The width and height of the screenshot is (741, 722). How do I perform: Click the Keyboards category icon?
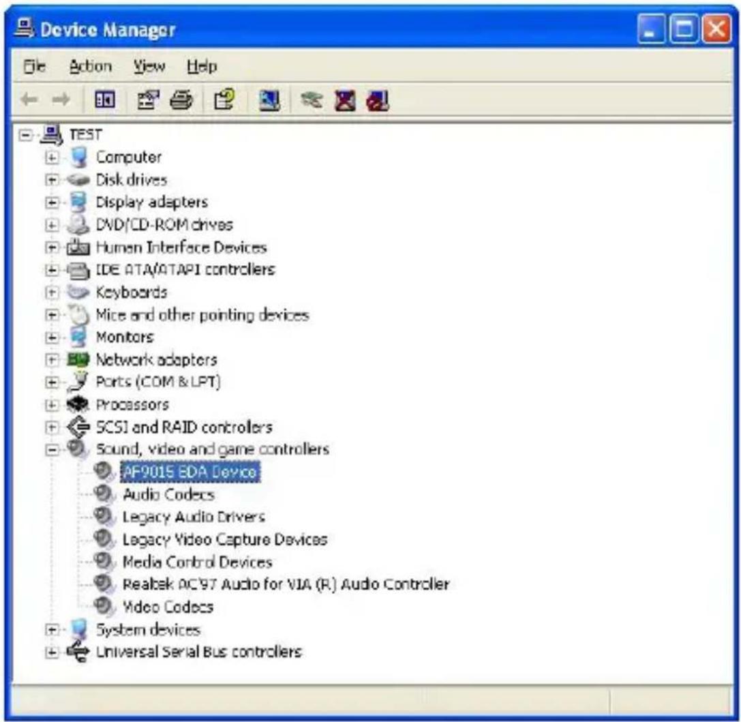tap(78, 292)
